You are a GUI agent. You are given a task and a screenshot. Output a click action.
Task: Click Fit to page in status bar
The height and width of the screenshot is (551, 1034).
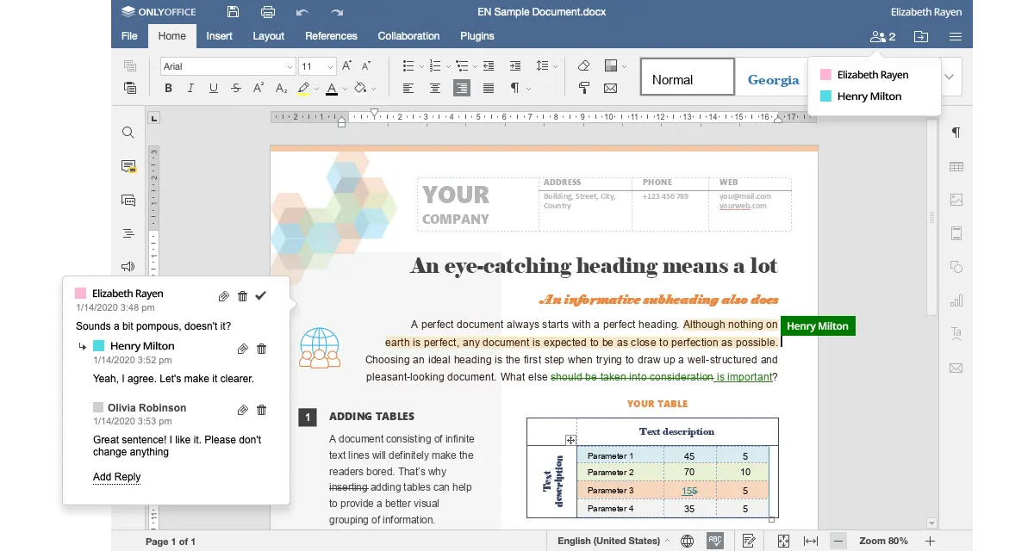pyautogui.click(x=783, y=541)
